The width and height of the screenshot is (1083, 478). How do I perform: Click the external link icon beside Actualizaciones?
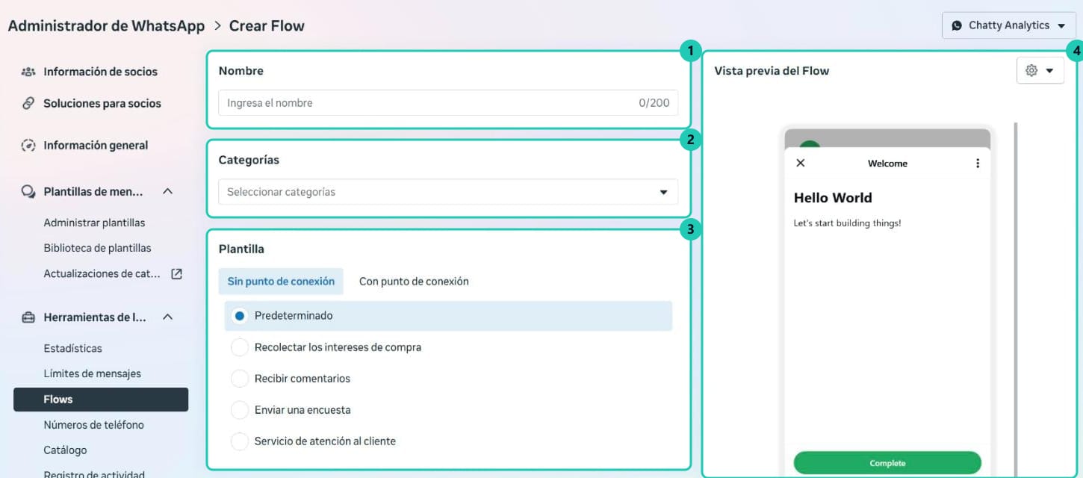point(176,273)
